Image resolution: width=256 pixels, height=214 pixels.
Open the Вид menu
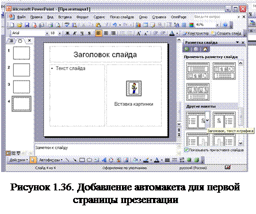coord(50,17)
